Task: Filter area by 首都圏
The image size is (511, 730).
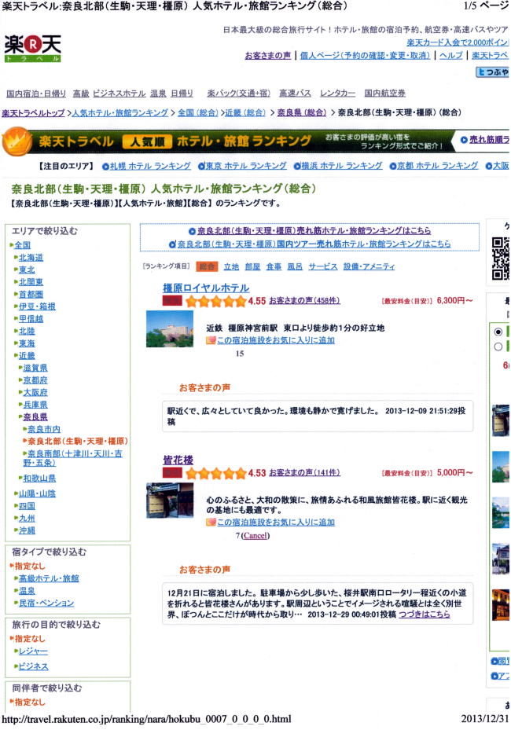Action: coord(31,294)
